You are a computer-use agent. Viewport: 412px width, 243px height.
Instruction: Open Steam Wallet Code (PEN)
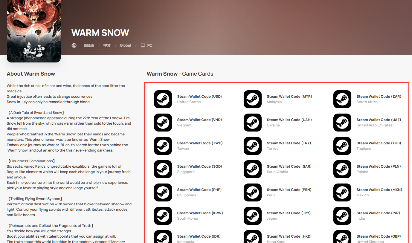tap(289, 190)
